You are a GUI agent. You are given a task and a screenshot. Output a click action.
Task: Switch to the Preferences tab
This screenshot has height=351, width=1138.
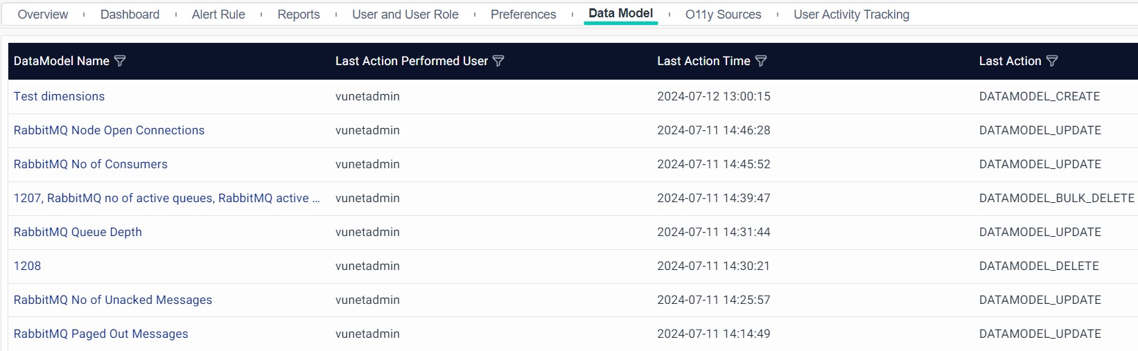pyautogui.click(x=523, y=15)
